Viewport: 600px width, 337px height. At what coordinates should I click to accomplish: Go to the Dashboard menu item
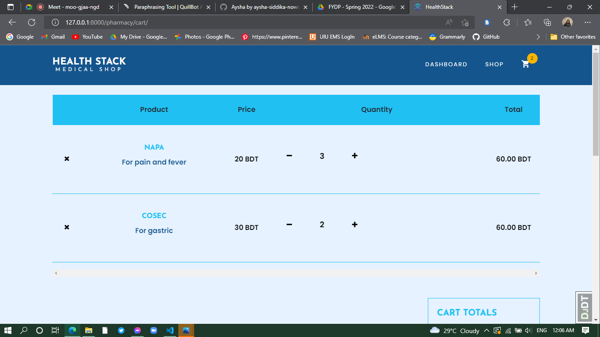446,65
